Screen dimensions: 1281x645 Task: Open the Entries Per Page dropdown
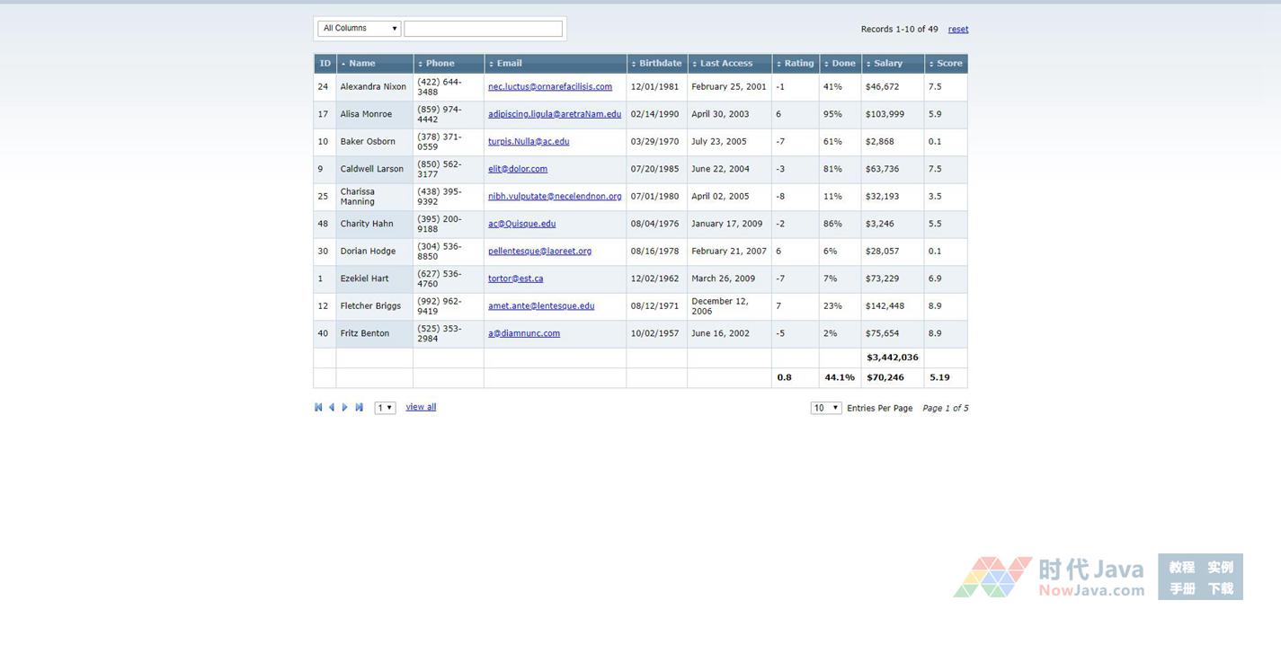825,408
